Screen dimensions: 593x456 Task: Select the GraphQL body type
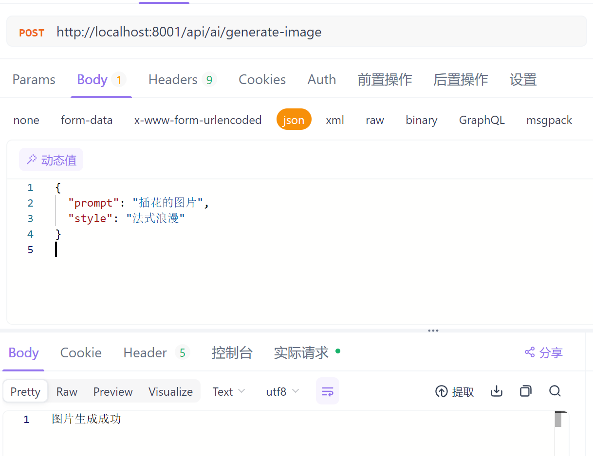pyautogui.click(x=482, y=120)
